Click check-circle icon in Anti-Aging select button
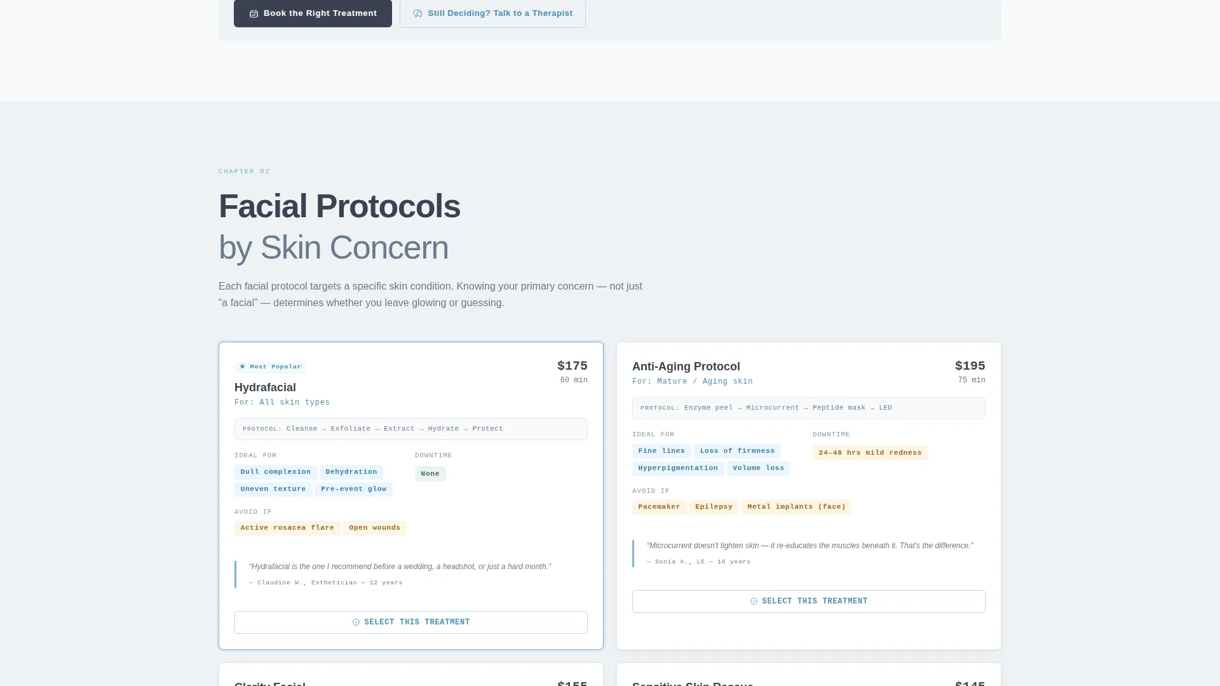1220x686 pixels. 754,602
